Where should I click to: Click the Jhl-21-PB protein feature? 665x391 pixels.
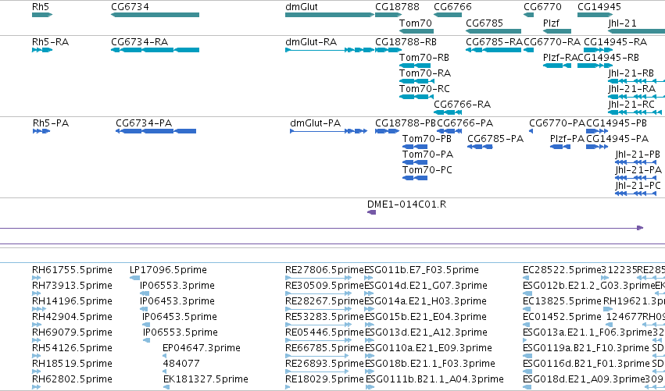636,162
